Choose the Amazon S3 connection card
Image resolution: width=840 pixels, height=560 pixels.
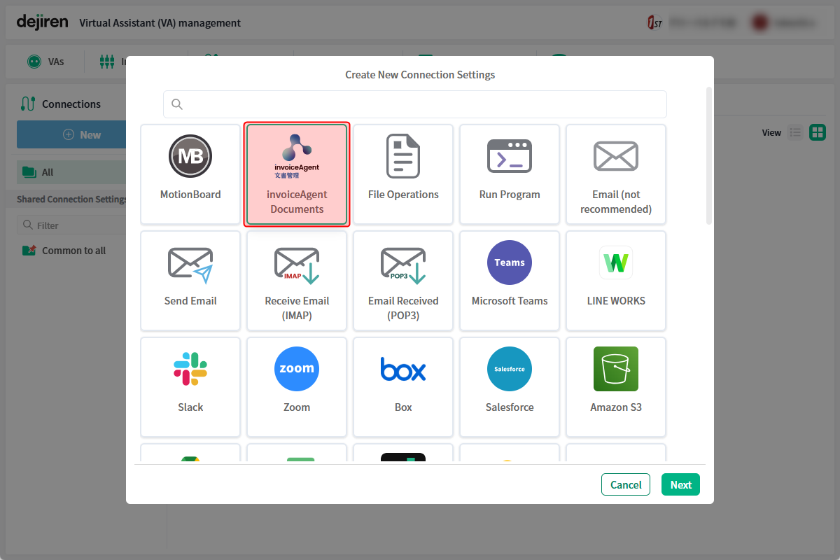point(616,387)
